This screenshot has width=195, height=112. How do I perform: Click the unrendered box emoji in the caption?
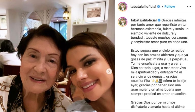[x=160, y=81]
